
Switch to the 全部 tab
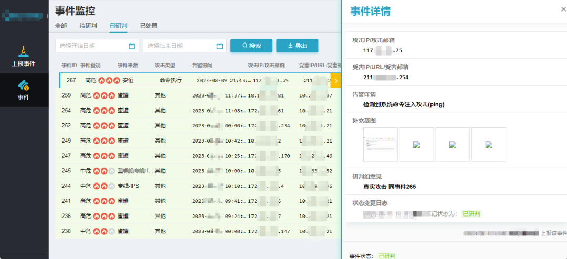[x=61, y=26]
